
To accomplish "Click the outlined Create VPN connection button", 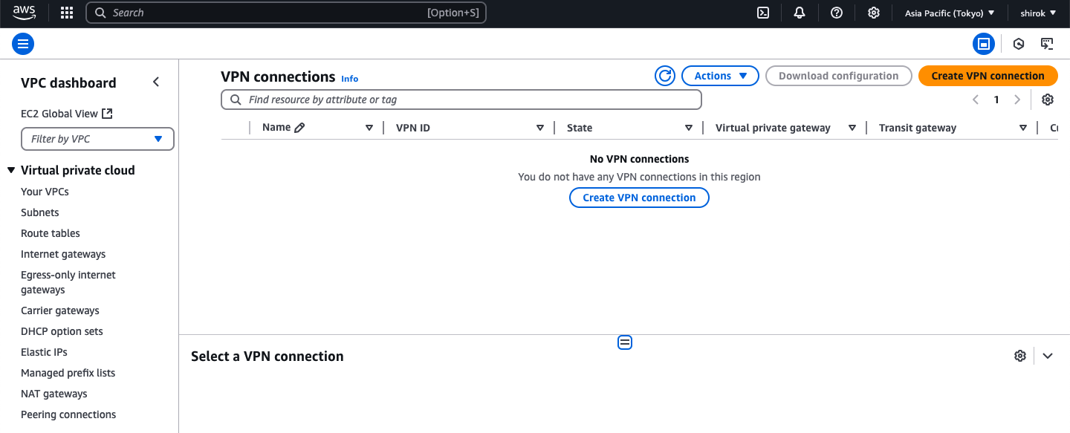I will tap(639, 198).
